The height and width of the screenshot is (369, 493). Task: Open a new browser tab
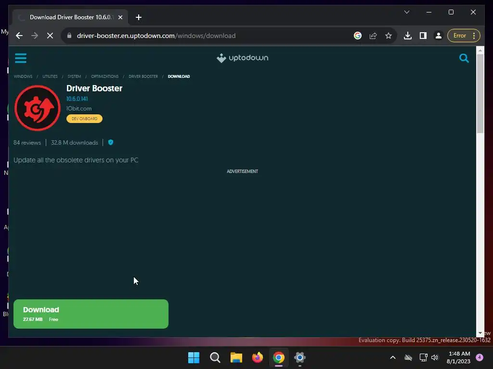(139, 17)
